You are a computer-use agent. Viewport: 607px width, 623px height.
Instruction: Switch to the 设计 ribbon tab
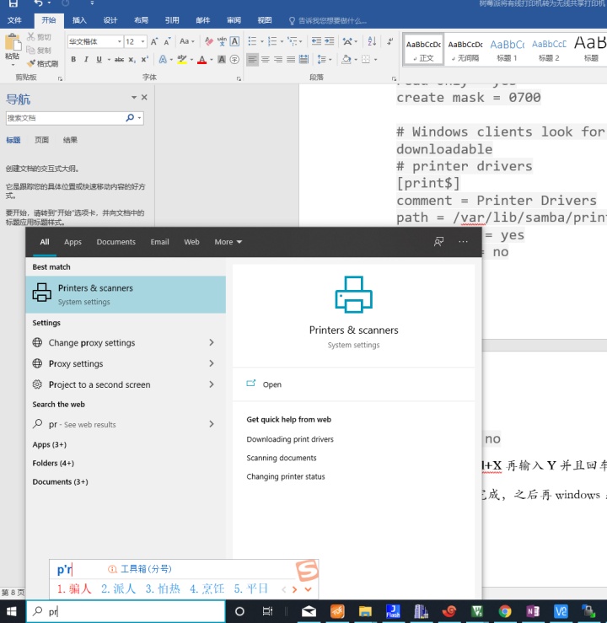click(x=110, y=20)
